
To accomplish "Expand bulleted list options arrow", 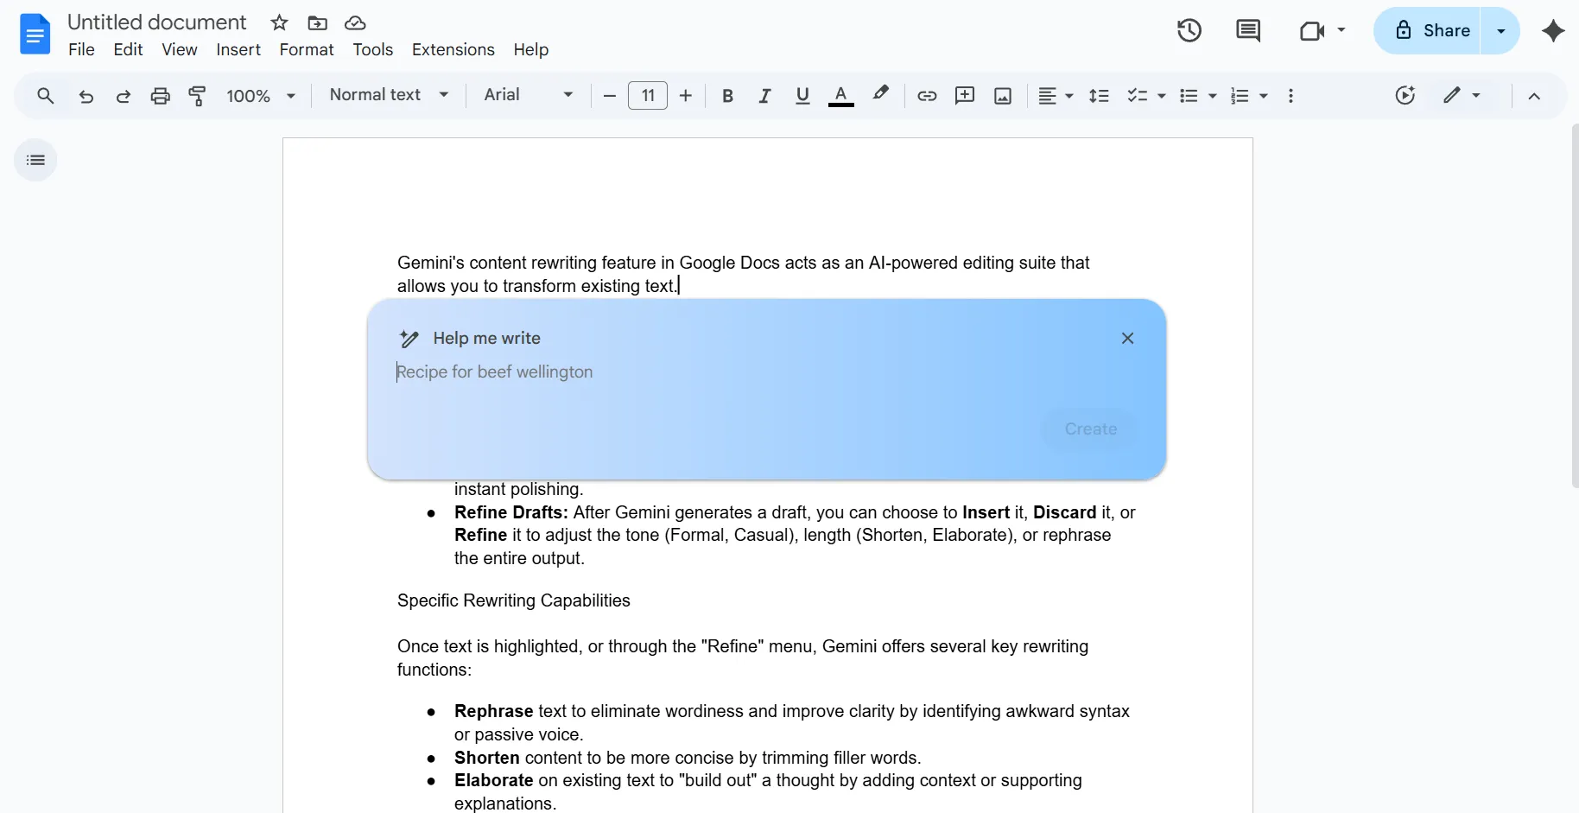I will 1213,96.
